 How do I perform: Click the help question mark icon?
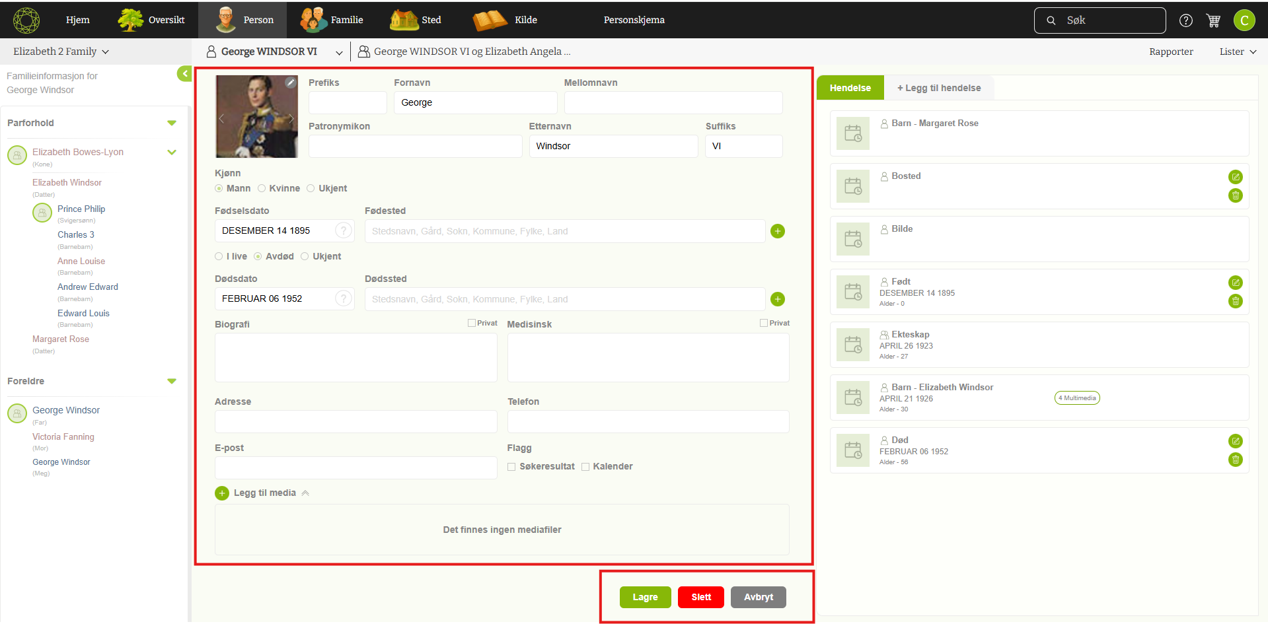click(1186, 20)
